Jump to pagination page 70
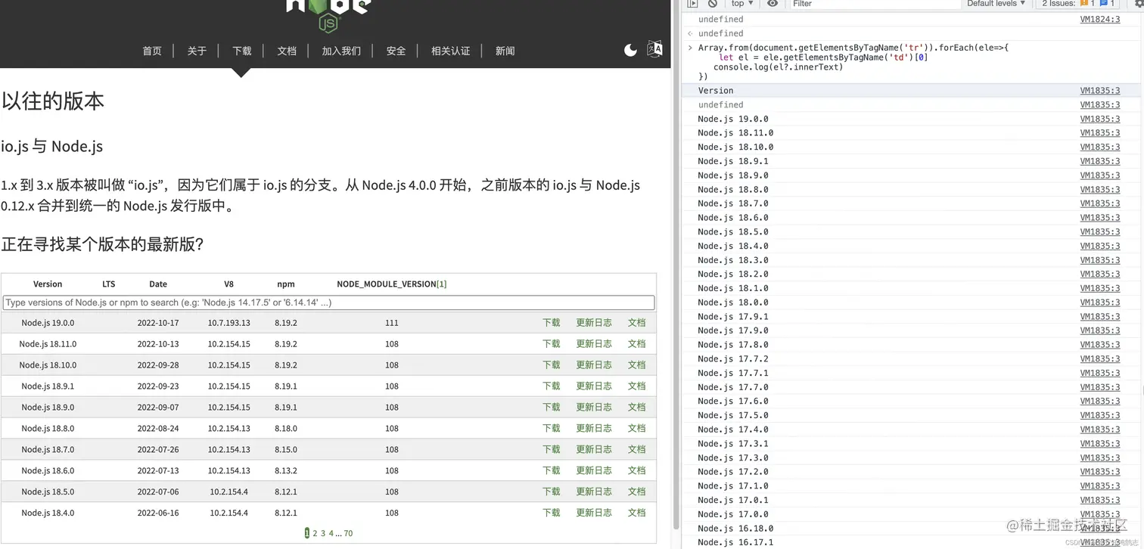 click(348, 534)
